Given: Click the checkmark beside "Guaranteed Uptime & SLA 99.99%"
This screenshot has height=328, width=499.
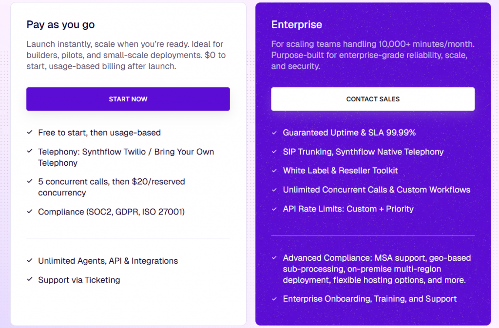Looking at the screenshot, I should click(275, 133).
